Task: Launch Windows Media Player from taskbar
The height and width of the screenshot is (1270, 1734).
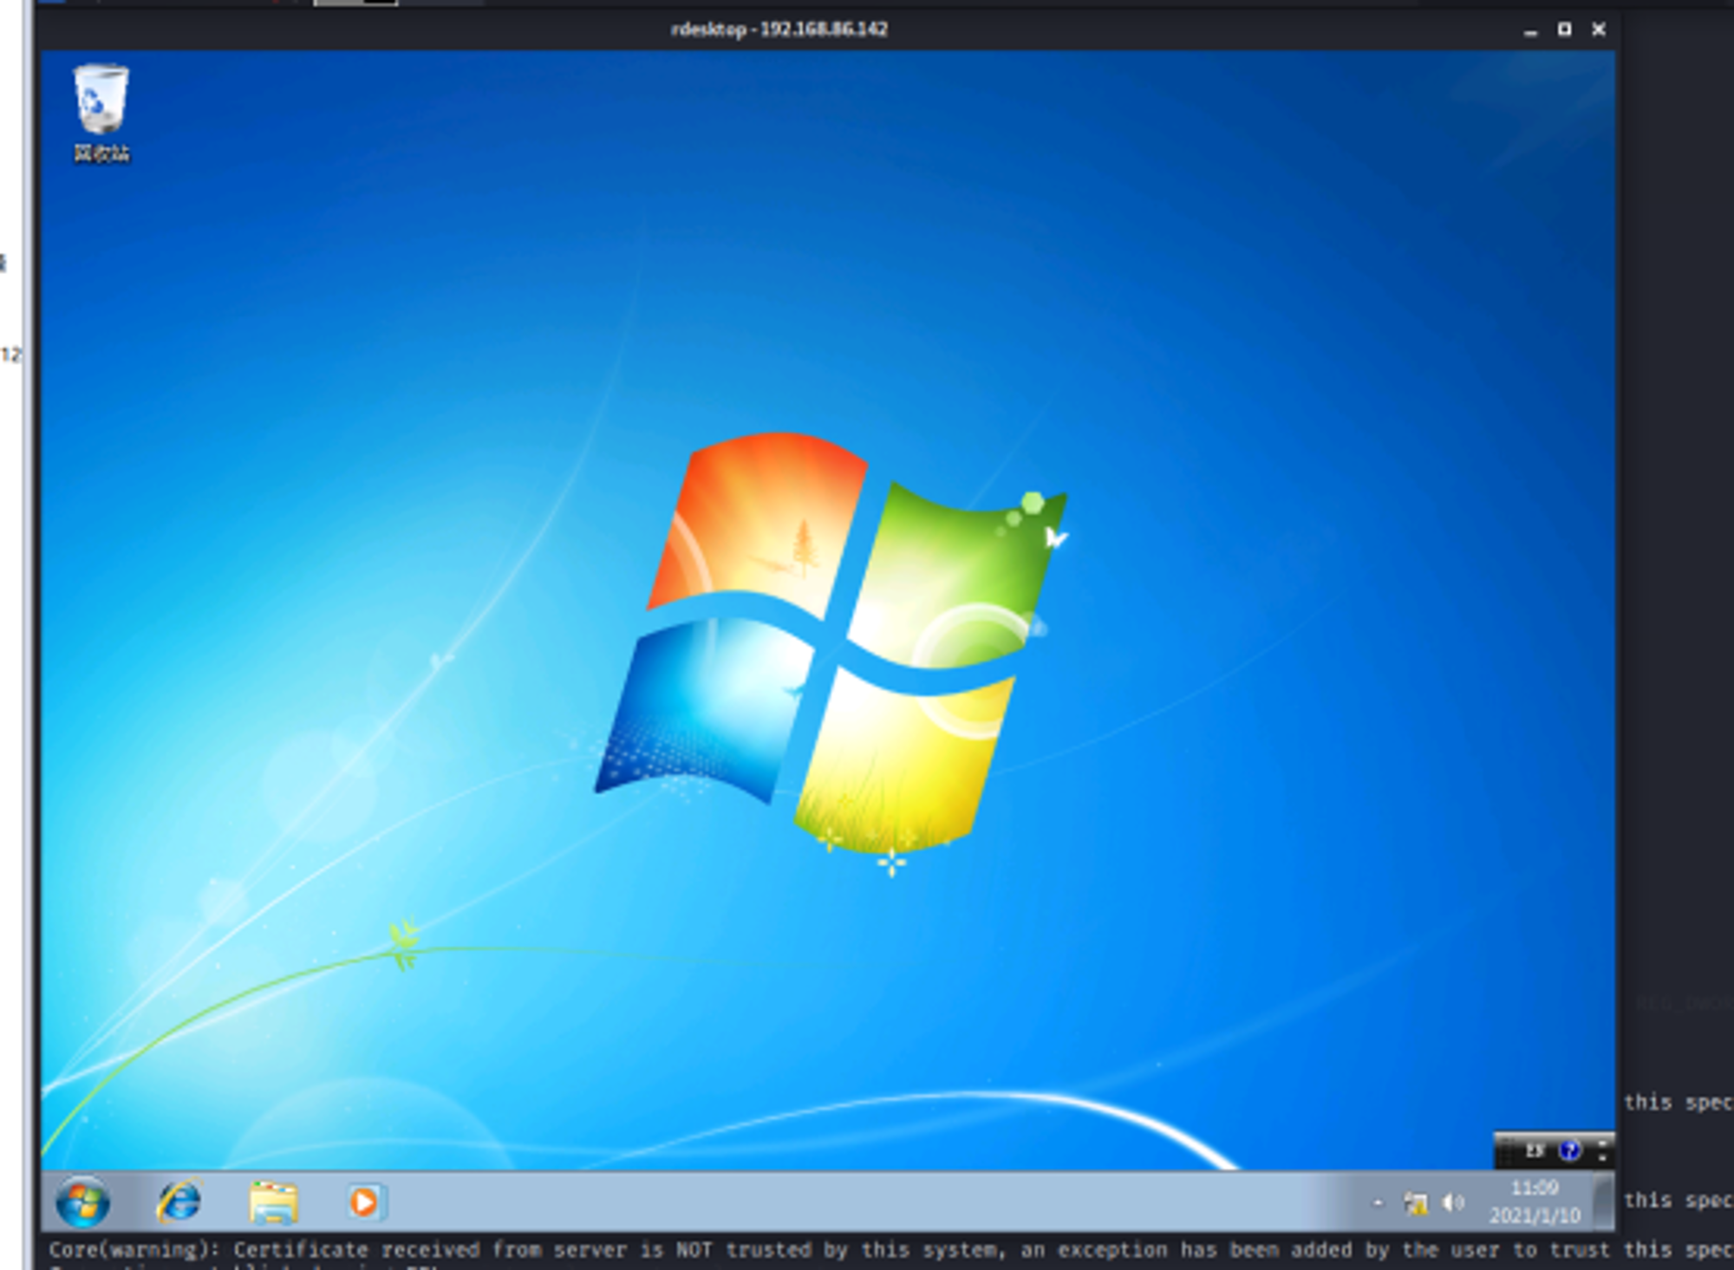Action: (x=365, y=1202)
